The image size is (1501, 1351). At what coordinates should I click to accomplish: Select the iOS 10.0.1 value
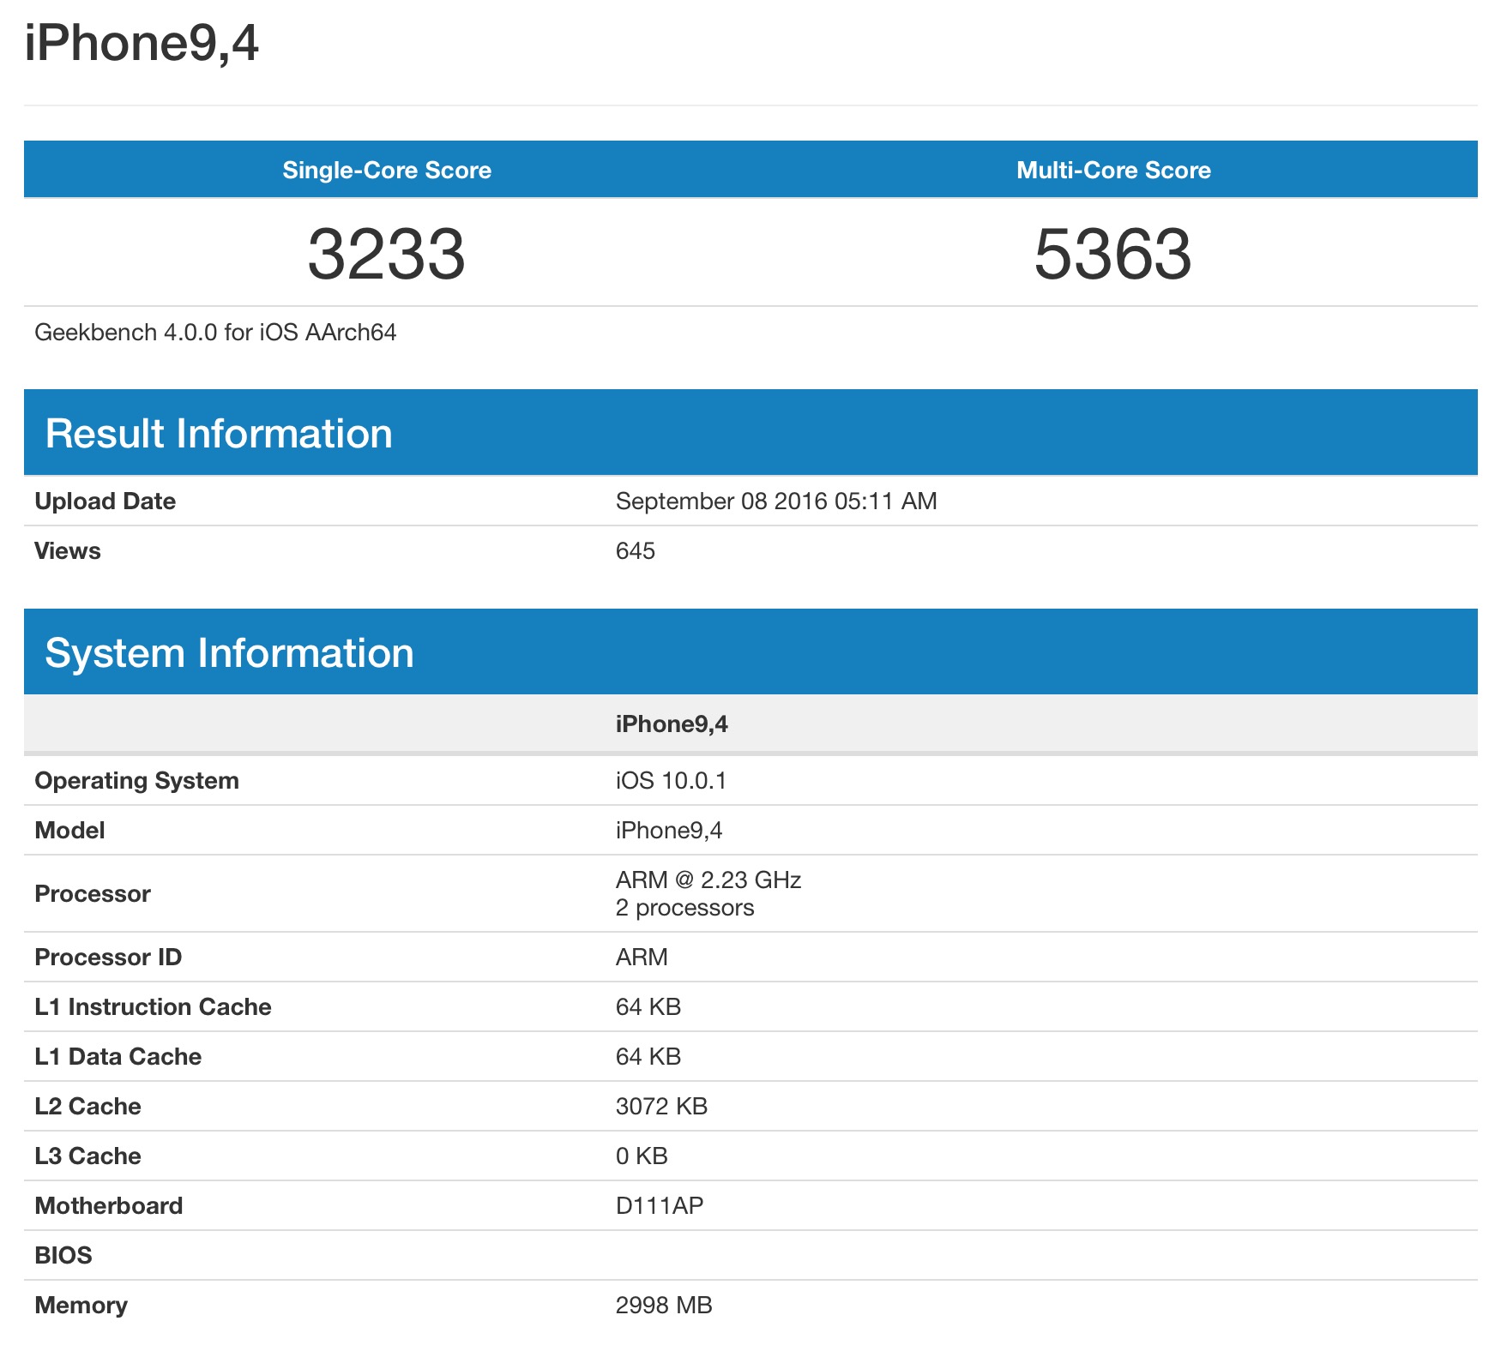(671, 781)
